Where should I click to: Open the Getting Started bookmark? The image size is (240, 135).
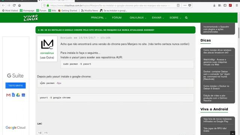coord(67,10)
